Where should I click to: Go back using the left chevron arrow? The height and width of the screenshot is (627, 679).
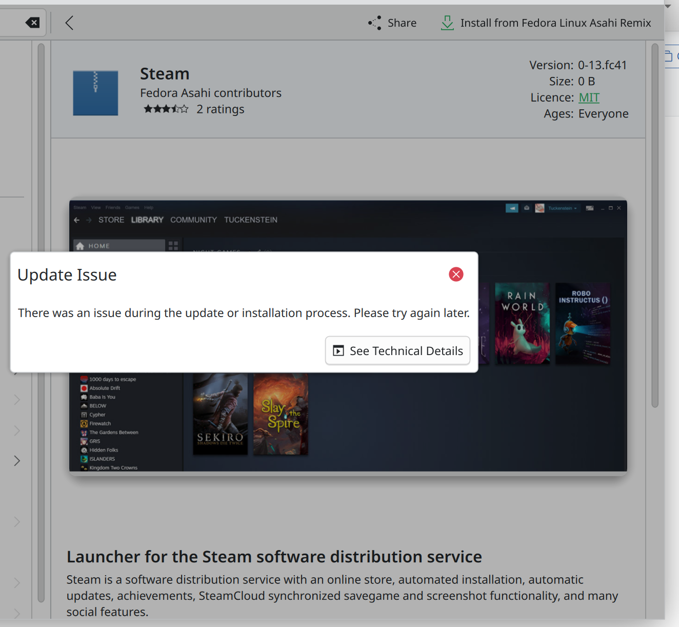tap(69, 23)
